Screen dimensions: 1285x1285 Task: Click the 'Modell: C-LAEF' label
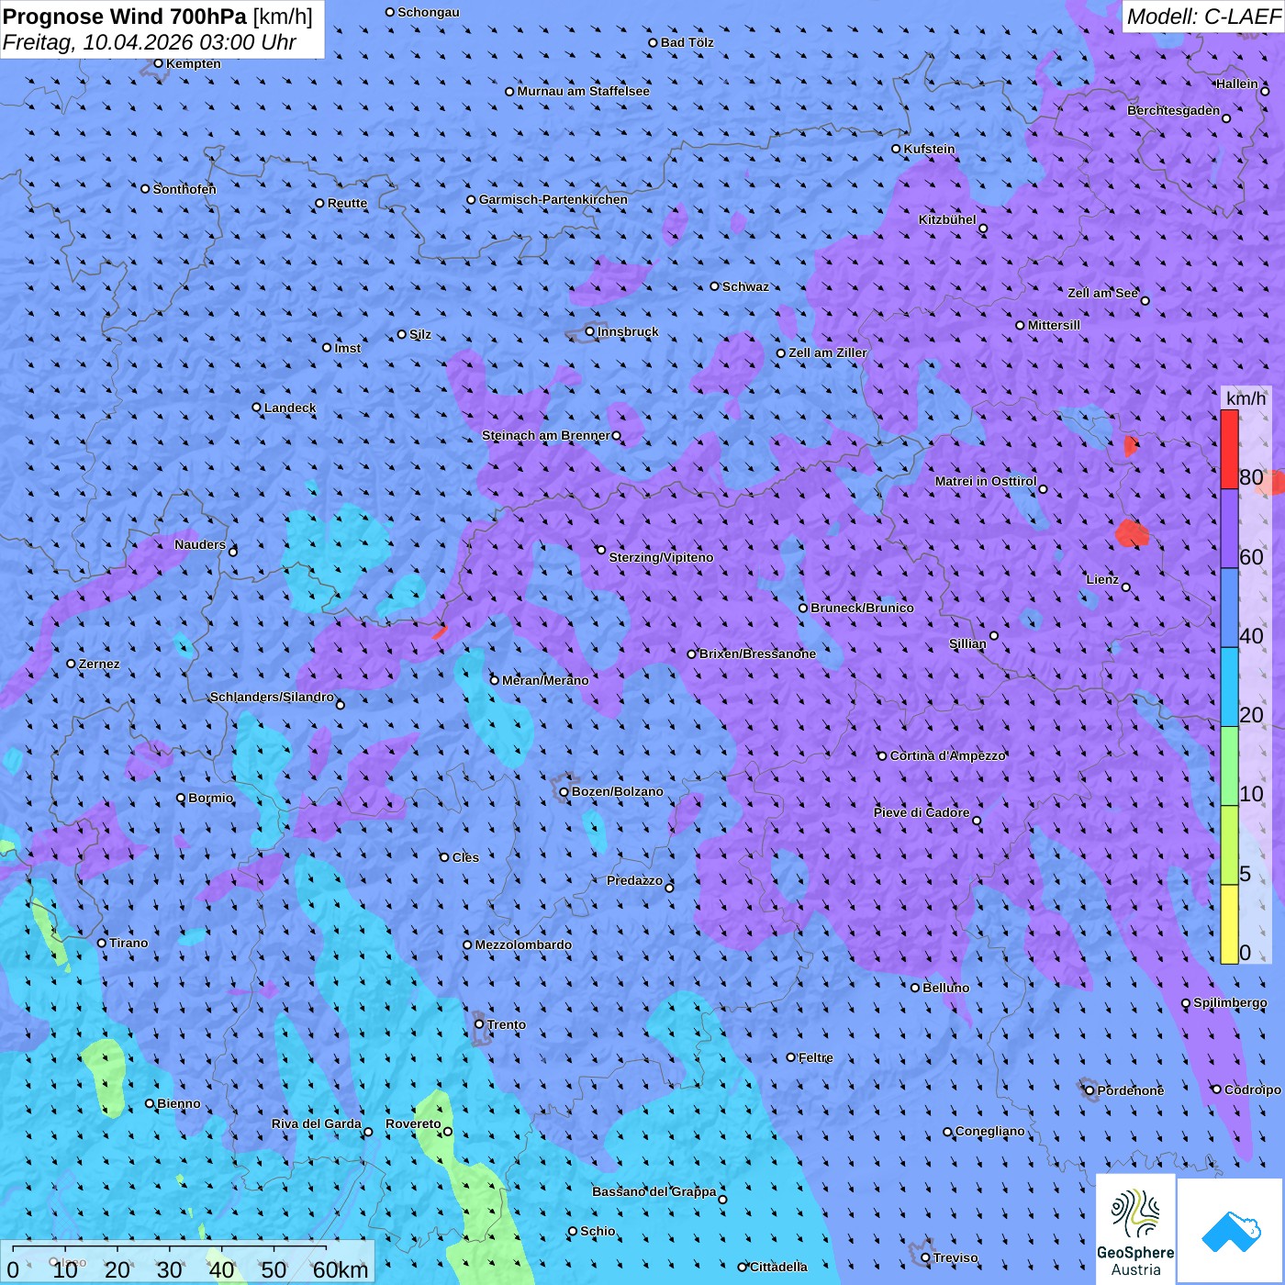1203,17
